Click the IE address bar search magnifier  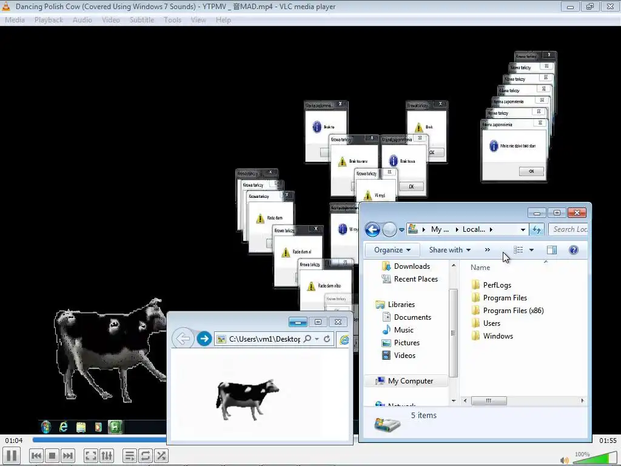click(x=307, y=339)
